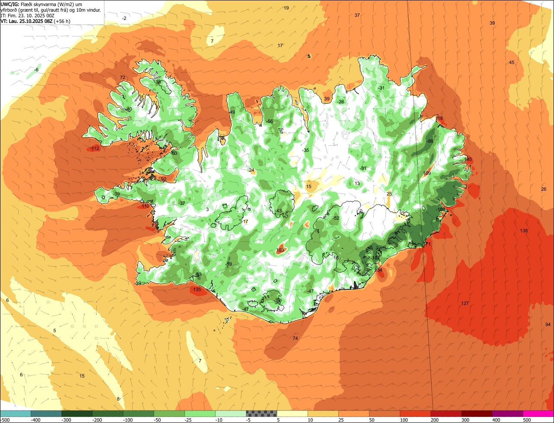The width and height of the screenshot is (554, 423).
Task: Click the map value "145"
Action: (468, 159)
